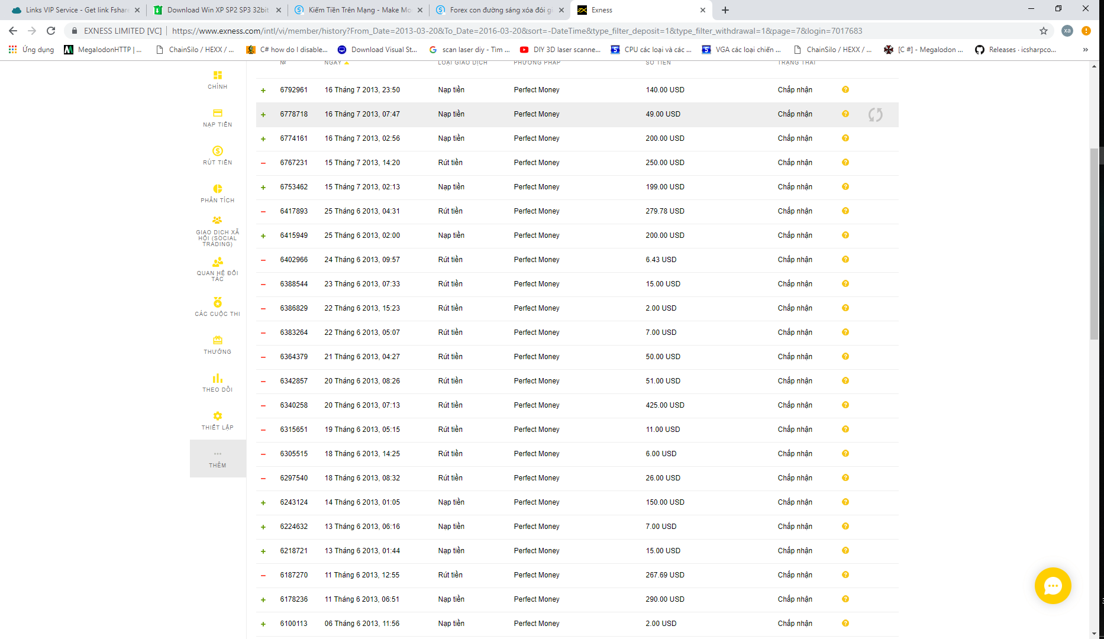Open the Phân Tích sidebar icon

[x=217, y=189]
